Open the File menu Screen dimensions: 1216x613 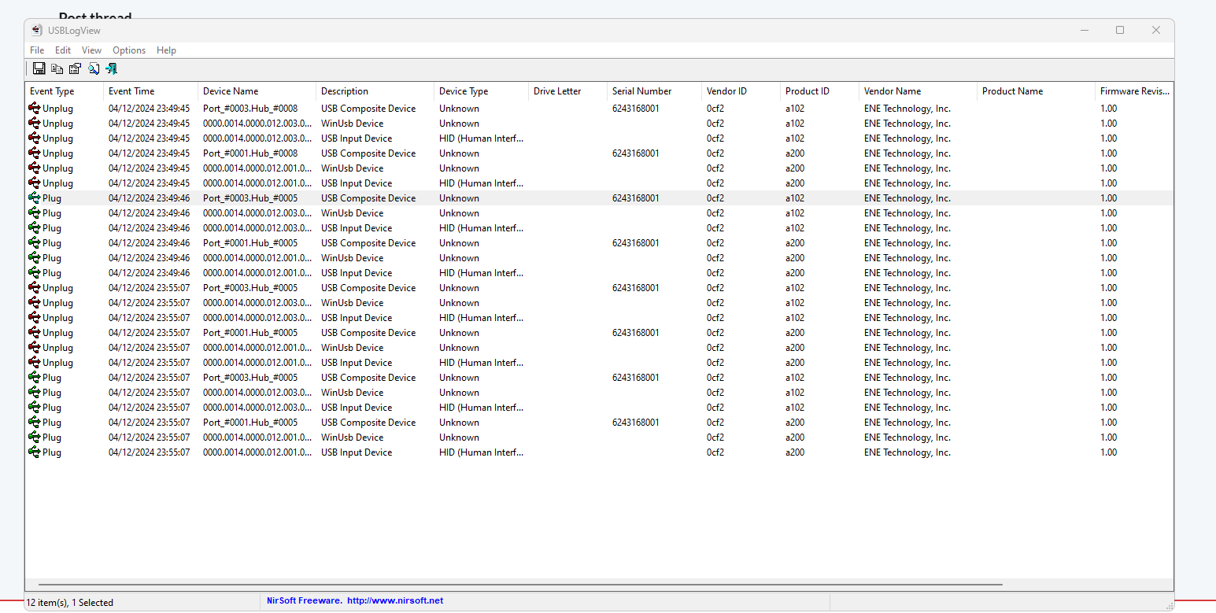point(37,50)
